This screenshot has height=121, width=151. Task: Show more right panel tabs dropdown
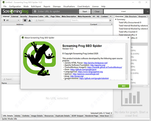(x=148, y=16)
